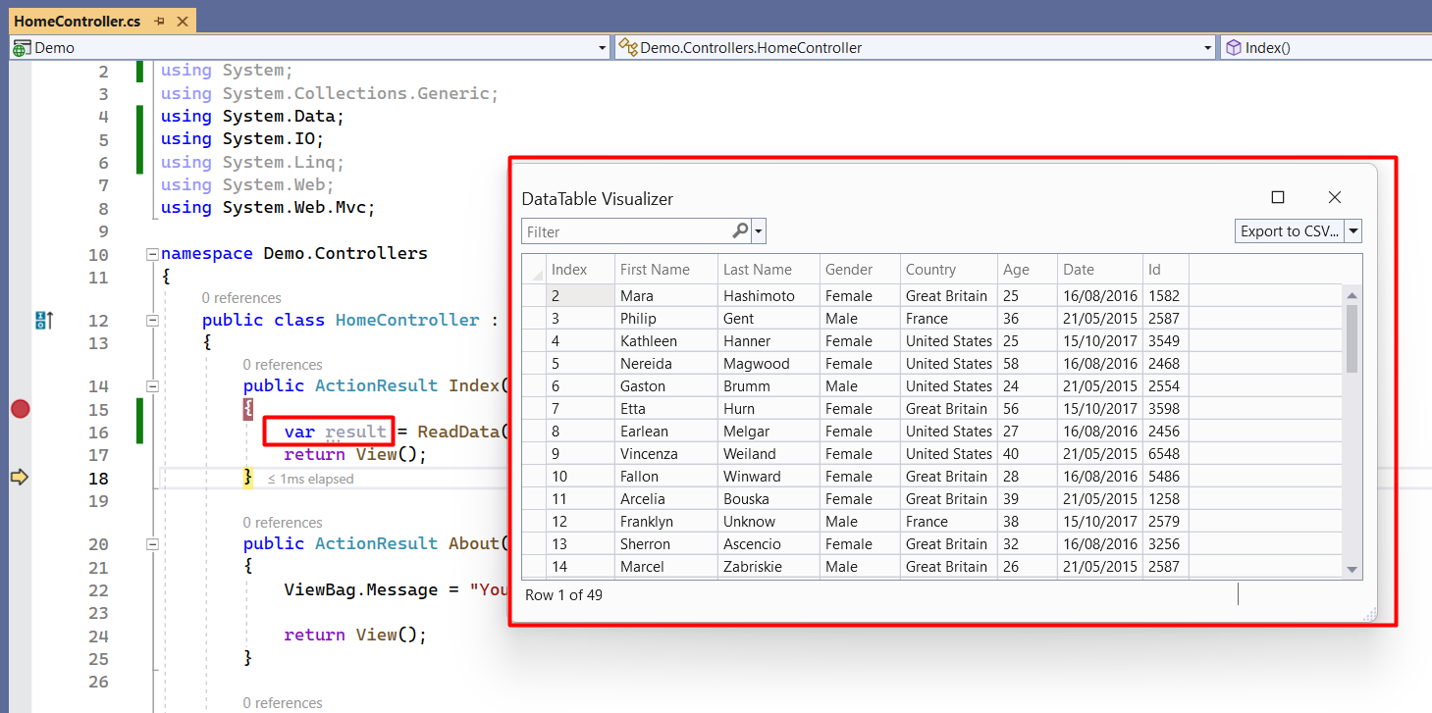Select the 'Hurn' cell

(769, 409)
